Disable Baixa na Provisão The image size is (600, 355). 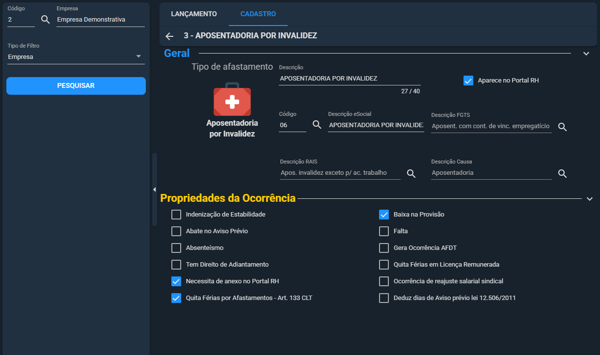(384, 215)
